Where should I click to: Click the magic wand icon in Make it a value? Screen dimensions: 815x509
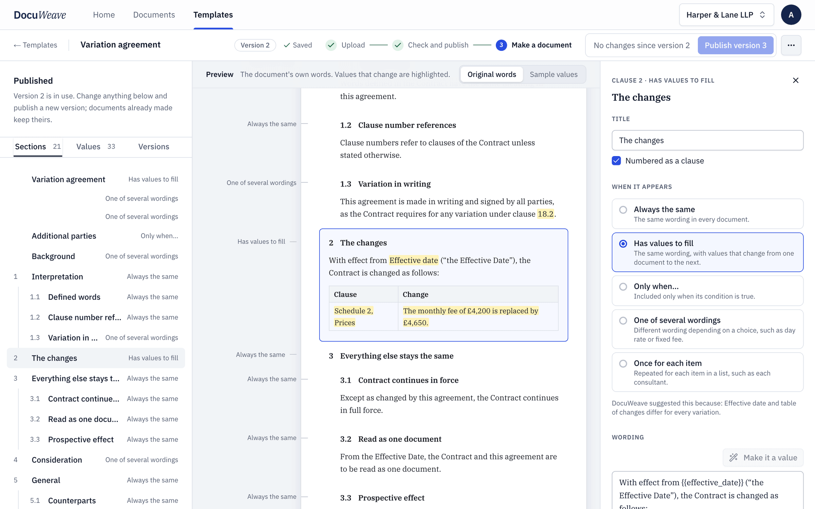[733, 457]
